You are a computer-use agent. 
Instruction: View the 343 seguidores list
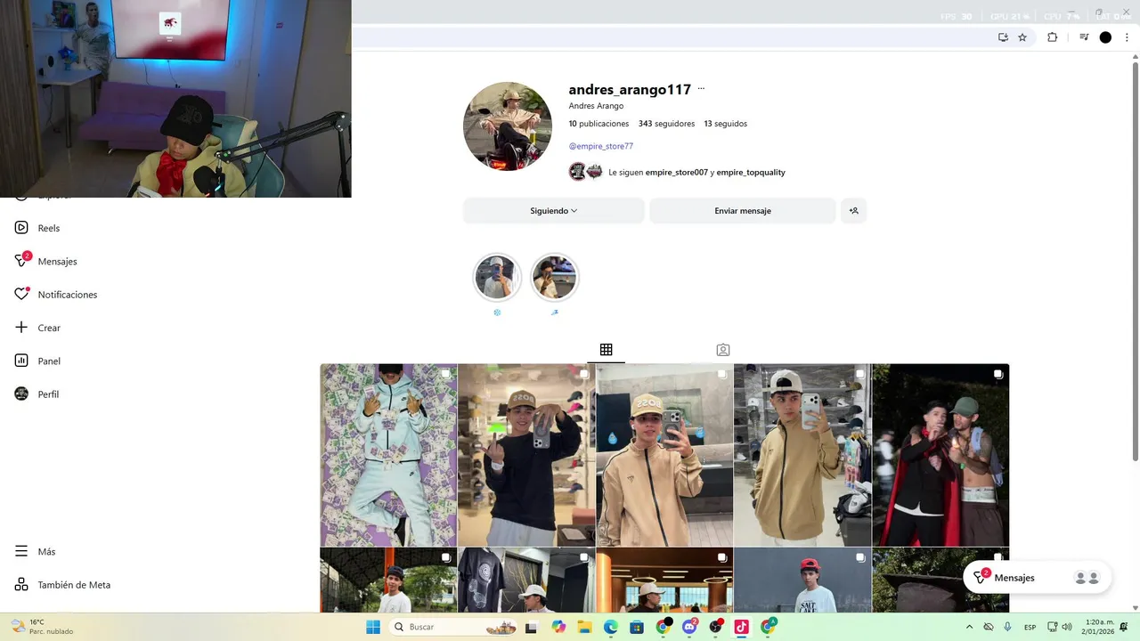666,124
